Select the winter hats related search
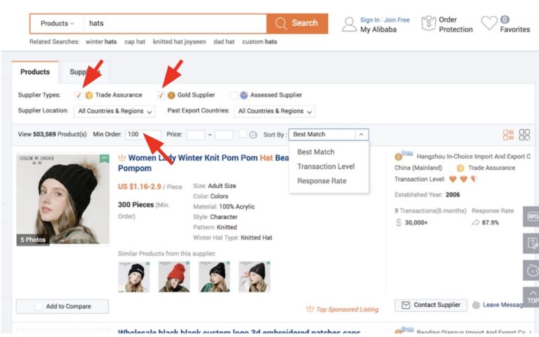The width and height of the screenshot is (539, 337). tap(101, 41)
